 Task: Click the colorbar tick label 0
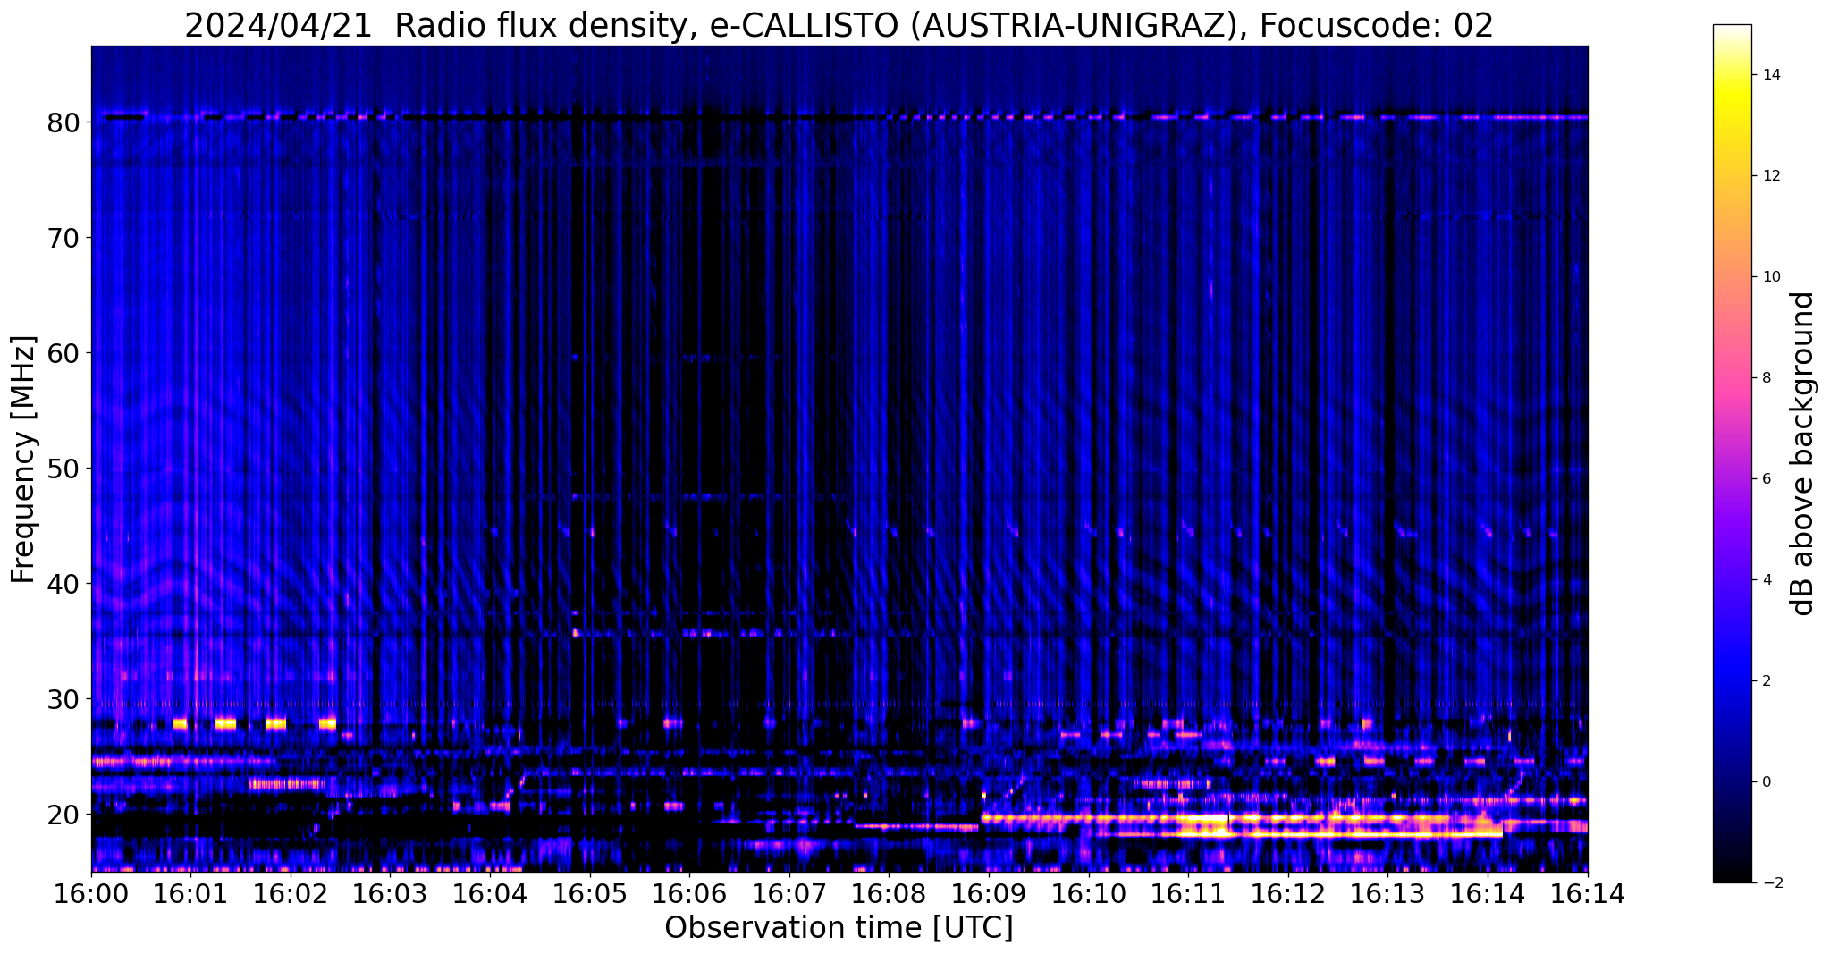click(1765, 782)
